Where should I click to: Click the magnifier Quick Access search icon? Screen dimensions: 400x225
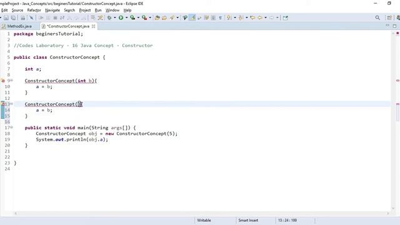[x=377, y=17]
